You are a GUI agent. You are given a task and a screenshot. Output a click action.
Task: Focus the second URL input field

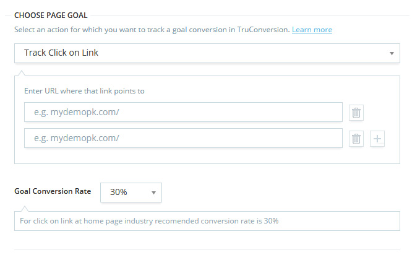(x=183, y=138)
